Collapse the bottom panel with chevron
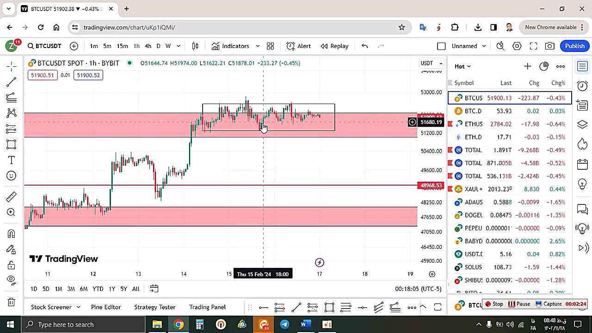Screen dimensions: 592x333 tap(423, 307)
